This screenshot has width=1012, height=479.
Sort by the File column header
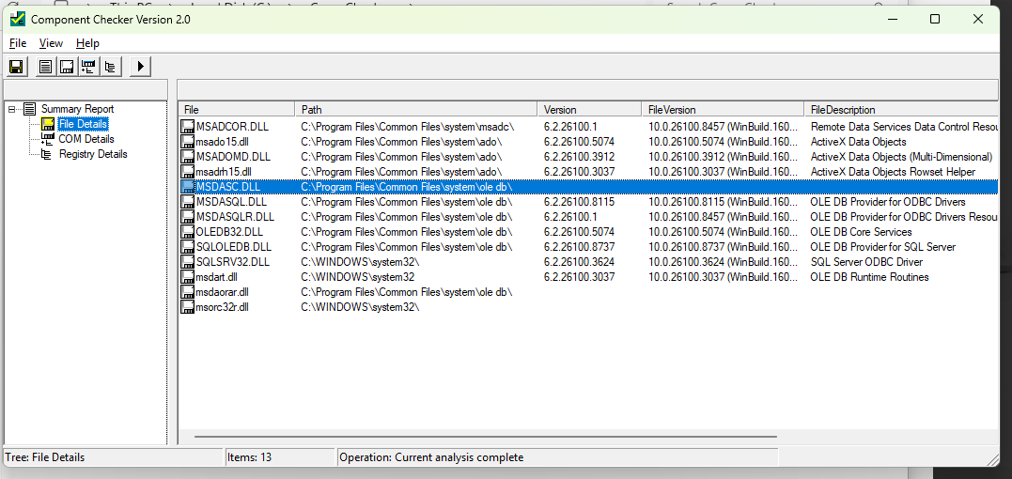pyautogui.click(x=236, y=110)
